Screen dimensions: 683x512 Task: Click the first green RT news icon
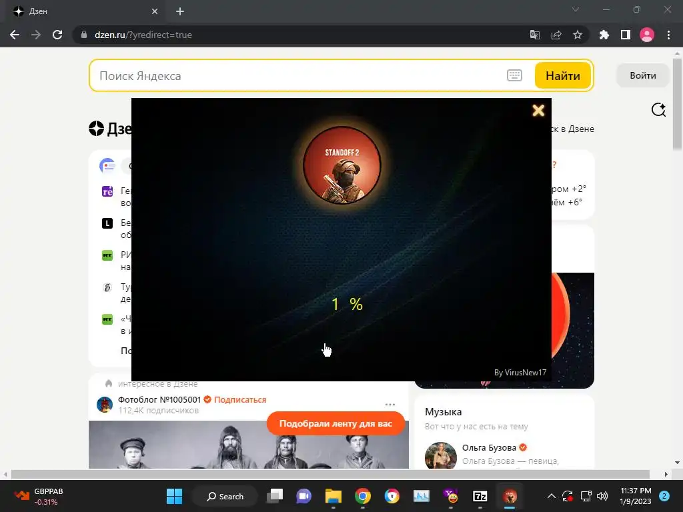pos(107,255)
